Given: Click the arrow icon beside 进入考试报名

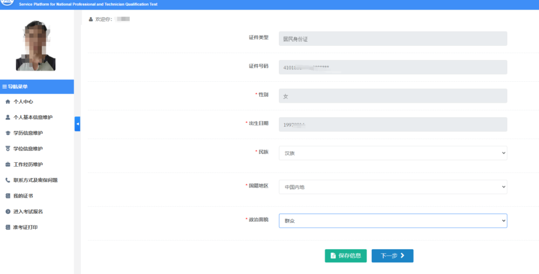Looking at the screenshot, I should [8, 212].
